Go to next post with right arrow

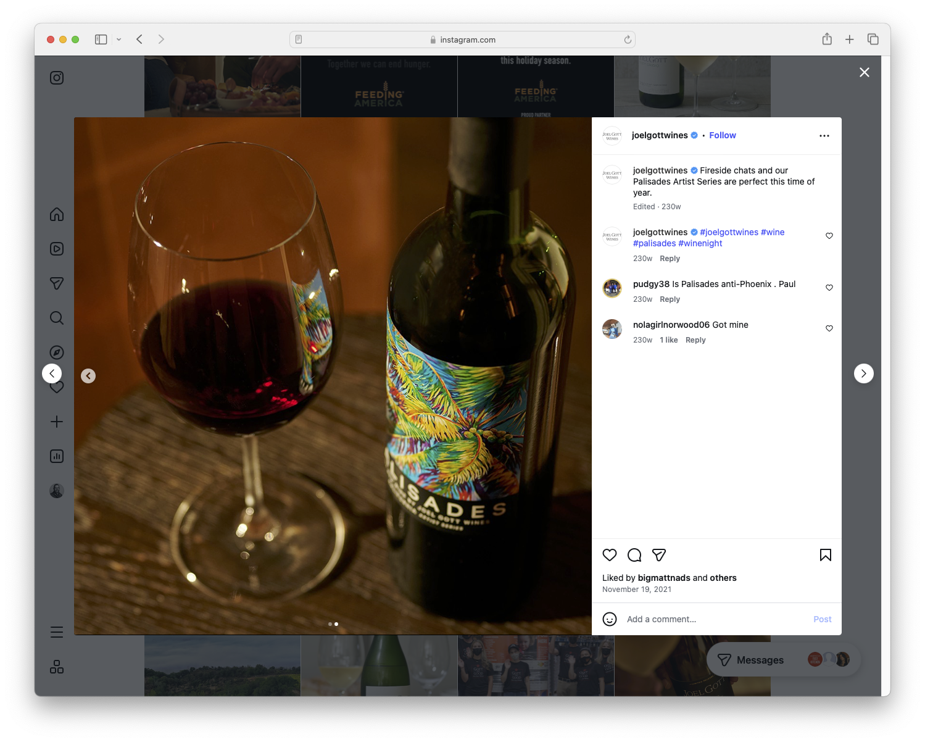864,373
